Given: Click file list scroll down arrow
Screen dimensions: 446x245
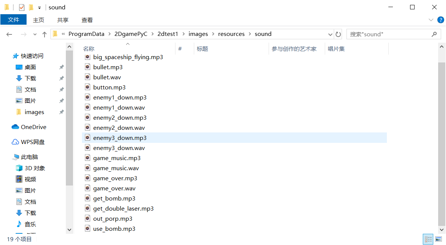Looking at the screenshot, I should pyautogui.click(x=442, y=230).
